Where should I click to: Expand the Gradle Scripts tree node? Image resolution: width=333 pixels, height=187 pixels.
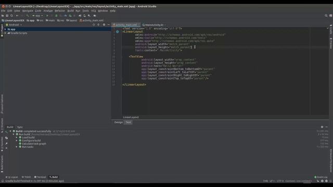click(6, 33)
